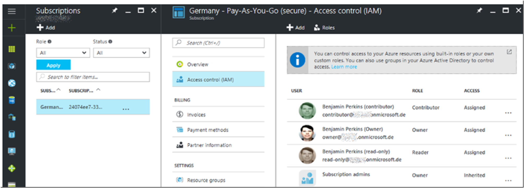Pin the Access control (IAM) blade
The height and width of the screenshot is (188, 524).
(479, 10)
